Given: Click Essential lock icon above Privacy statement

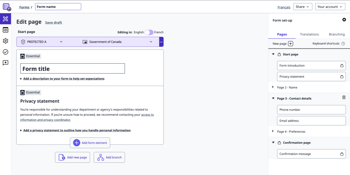Looking at the screenshot, I should pyautogui.click(x=22, y=92).
